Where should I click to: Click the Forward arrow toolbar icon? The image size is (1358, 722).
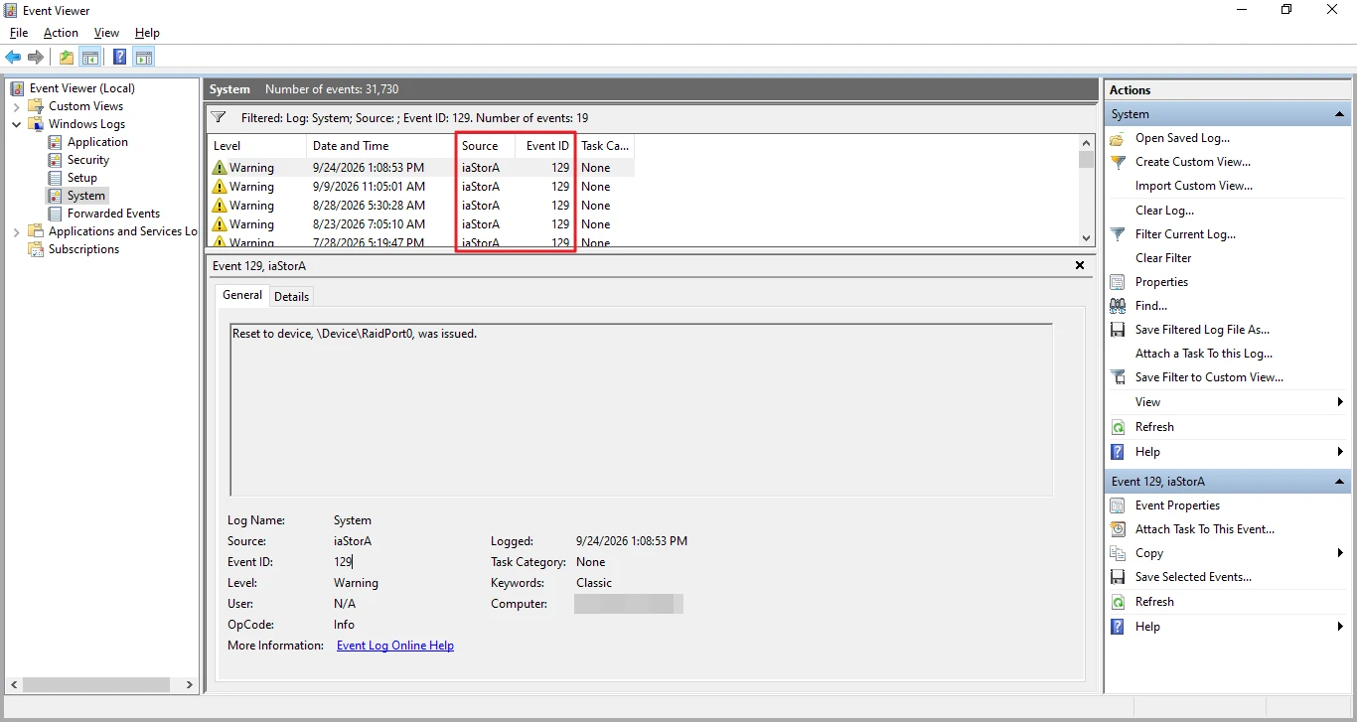pyautogui.click(x=36, y=57)
